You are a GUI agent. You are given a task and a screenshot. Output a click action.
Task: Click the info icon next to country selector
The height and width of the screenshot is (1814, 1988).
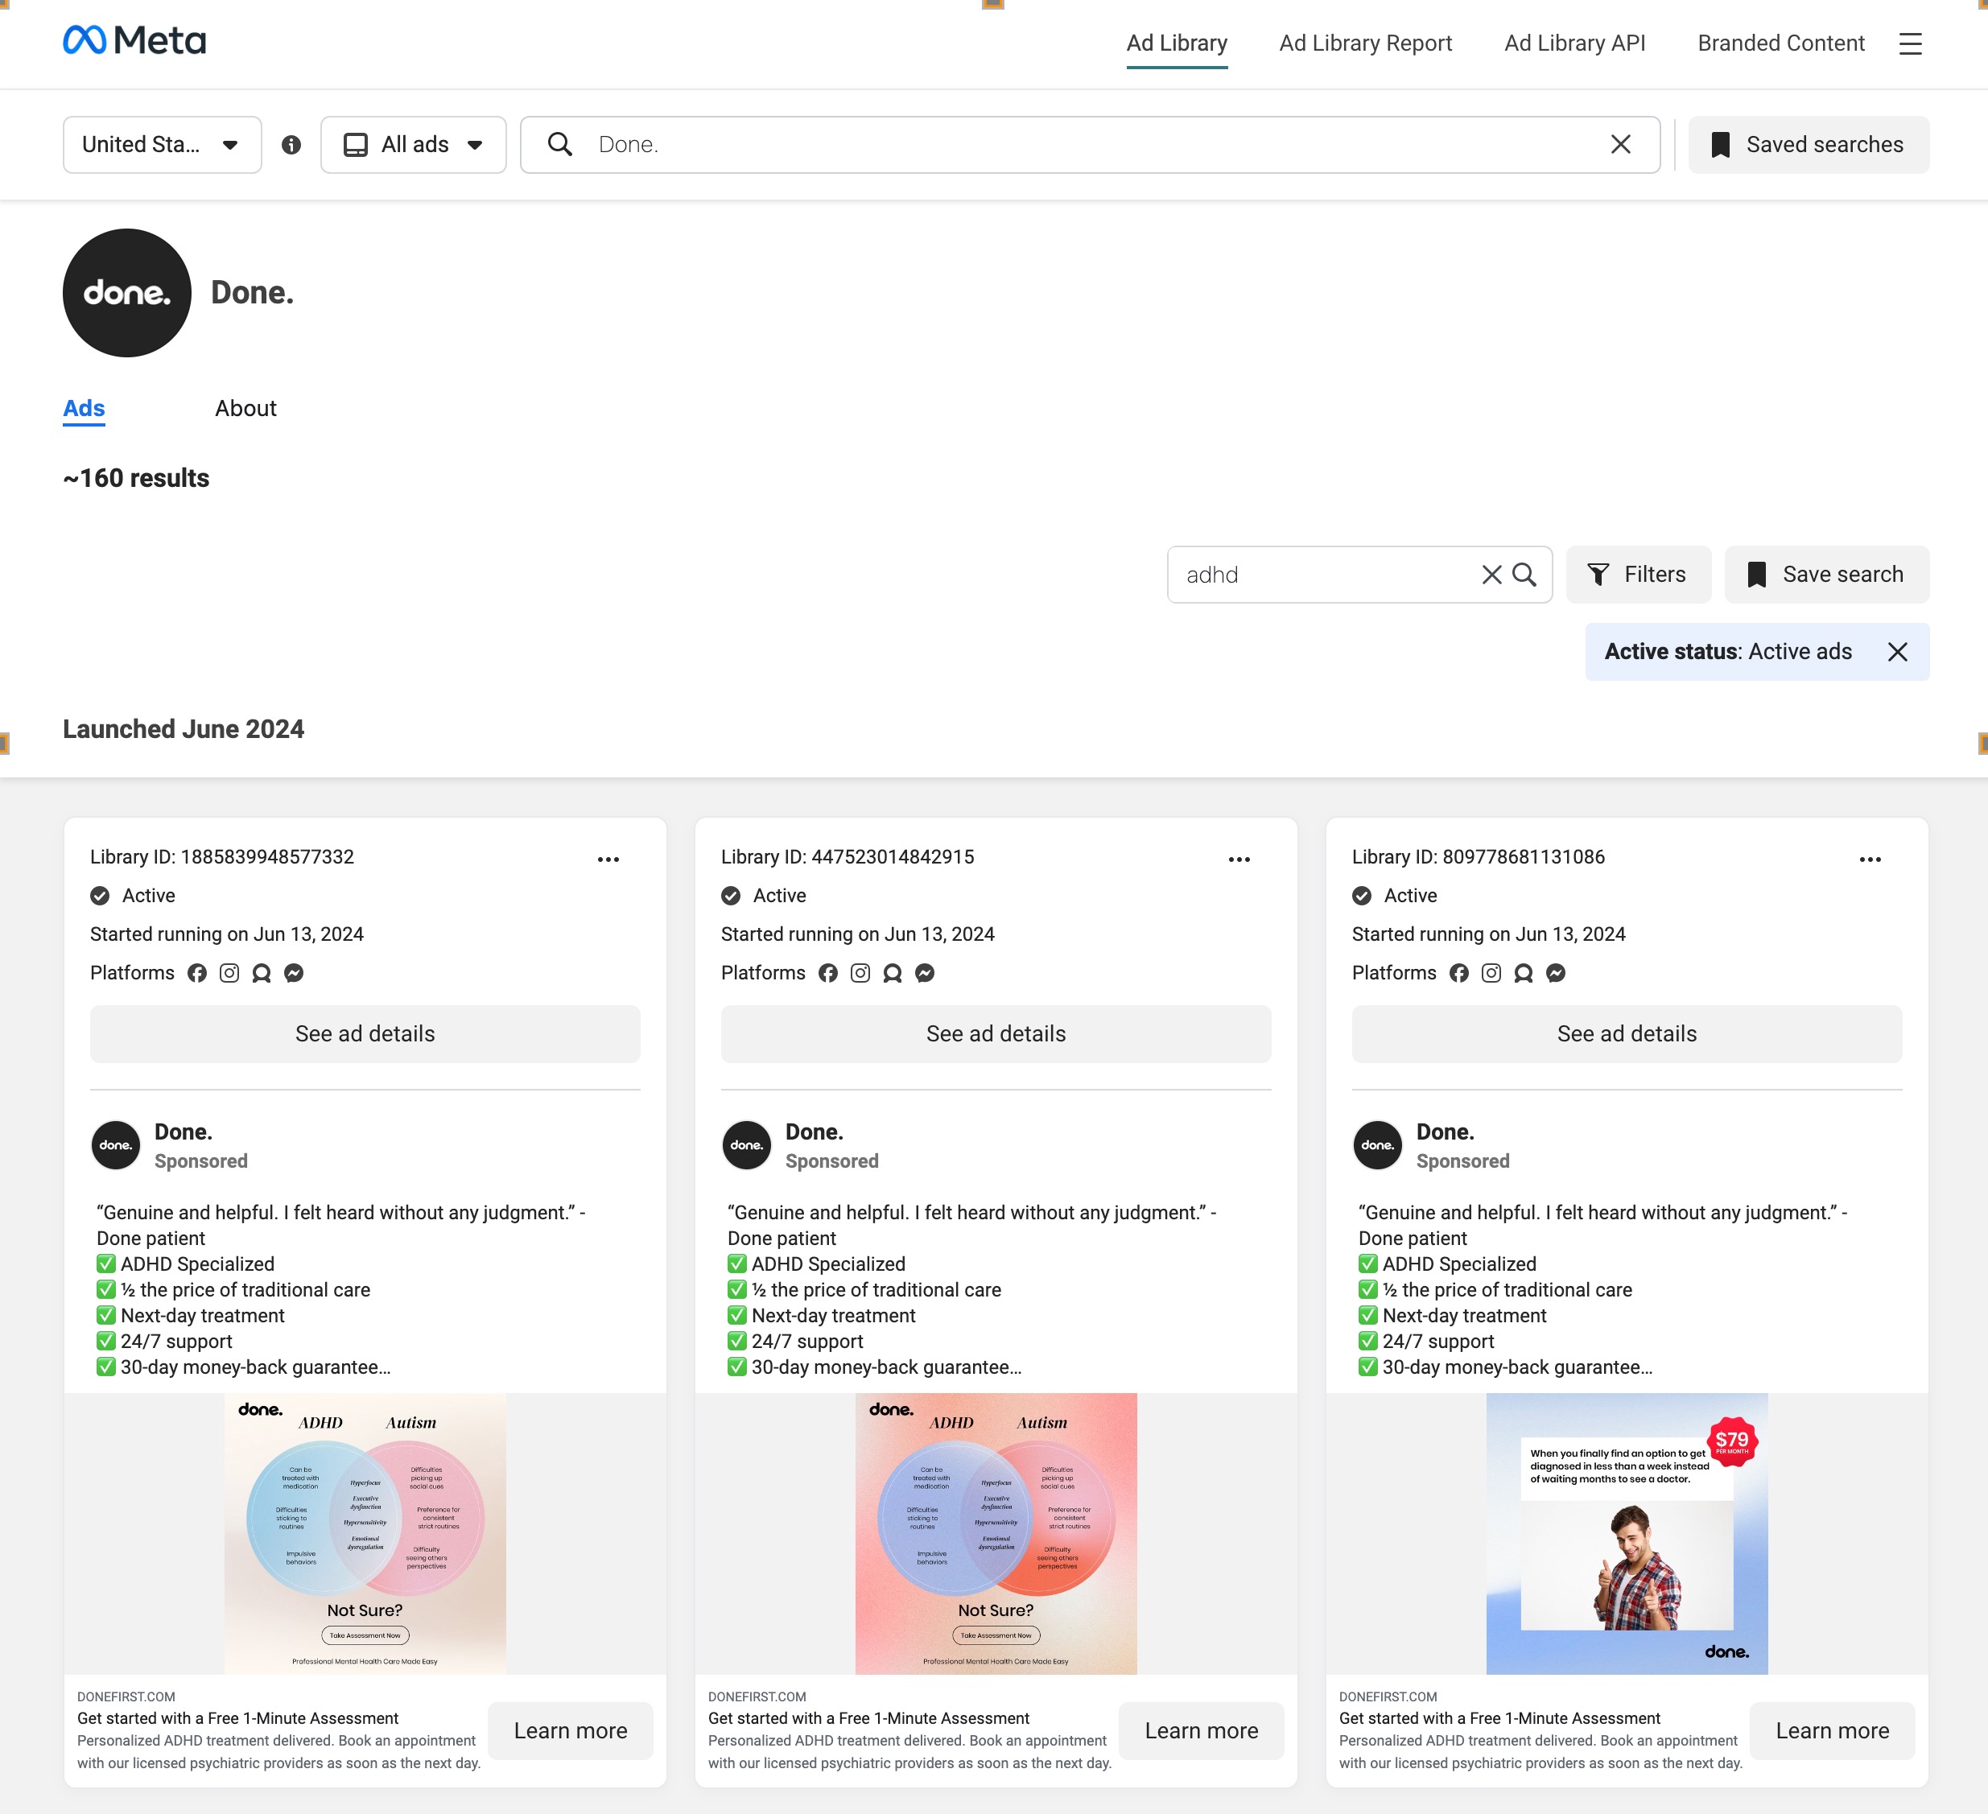click(x=293, y=144)
